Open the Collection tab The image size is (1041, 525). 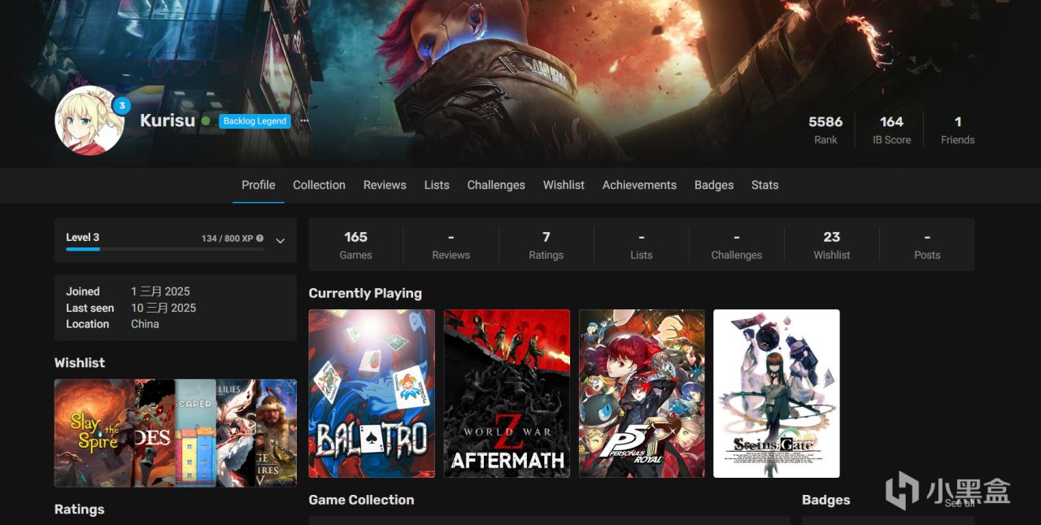[319, 185]
